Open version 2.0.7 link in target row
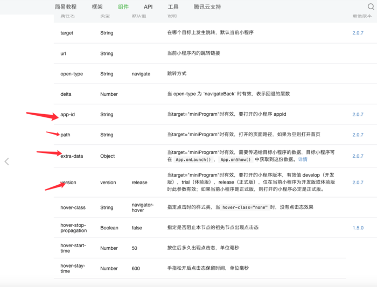The image size is (377, 287). 358,33
